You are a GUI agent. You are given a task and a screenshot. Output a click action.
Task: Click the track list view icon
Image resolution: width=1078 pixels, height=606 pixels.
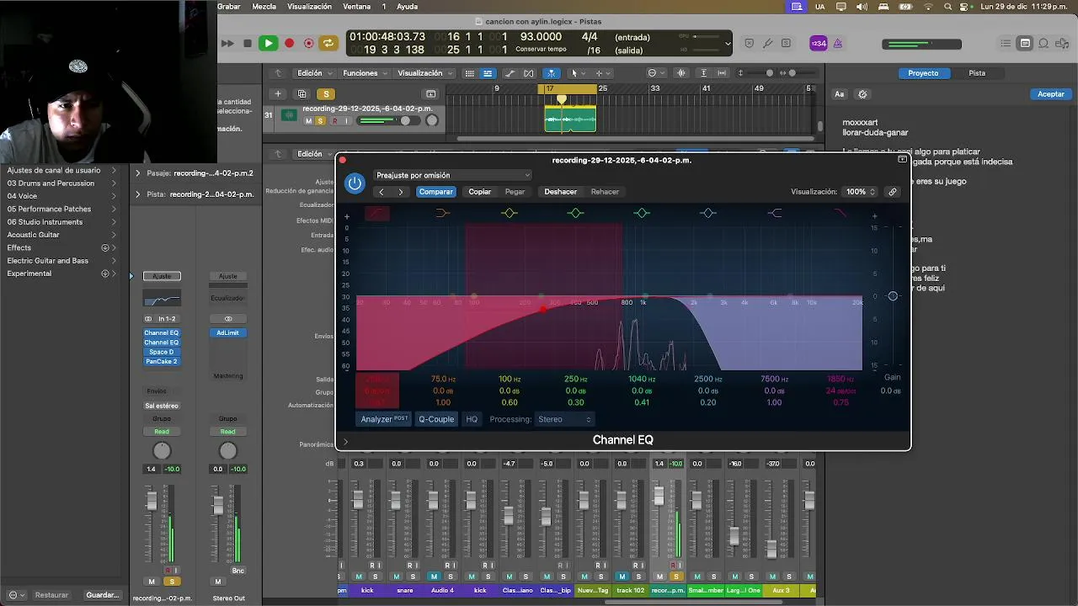[488, 73]
